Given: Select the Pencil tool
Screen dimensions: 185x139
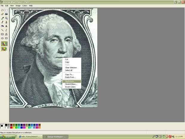Looking at the screenshot, I should 2,22.
